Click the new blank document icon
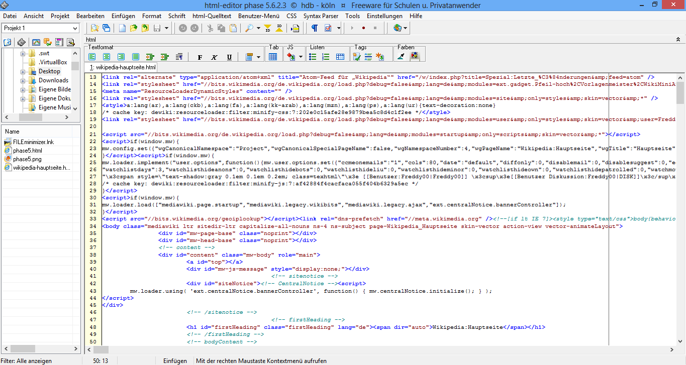 122,28
